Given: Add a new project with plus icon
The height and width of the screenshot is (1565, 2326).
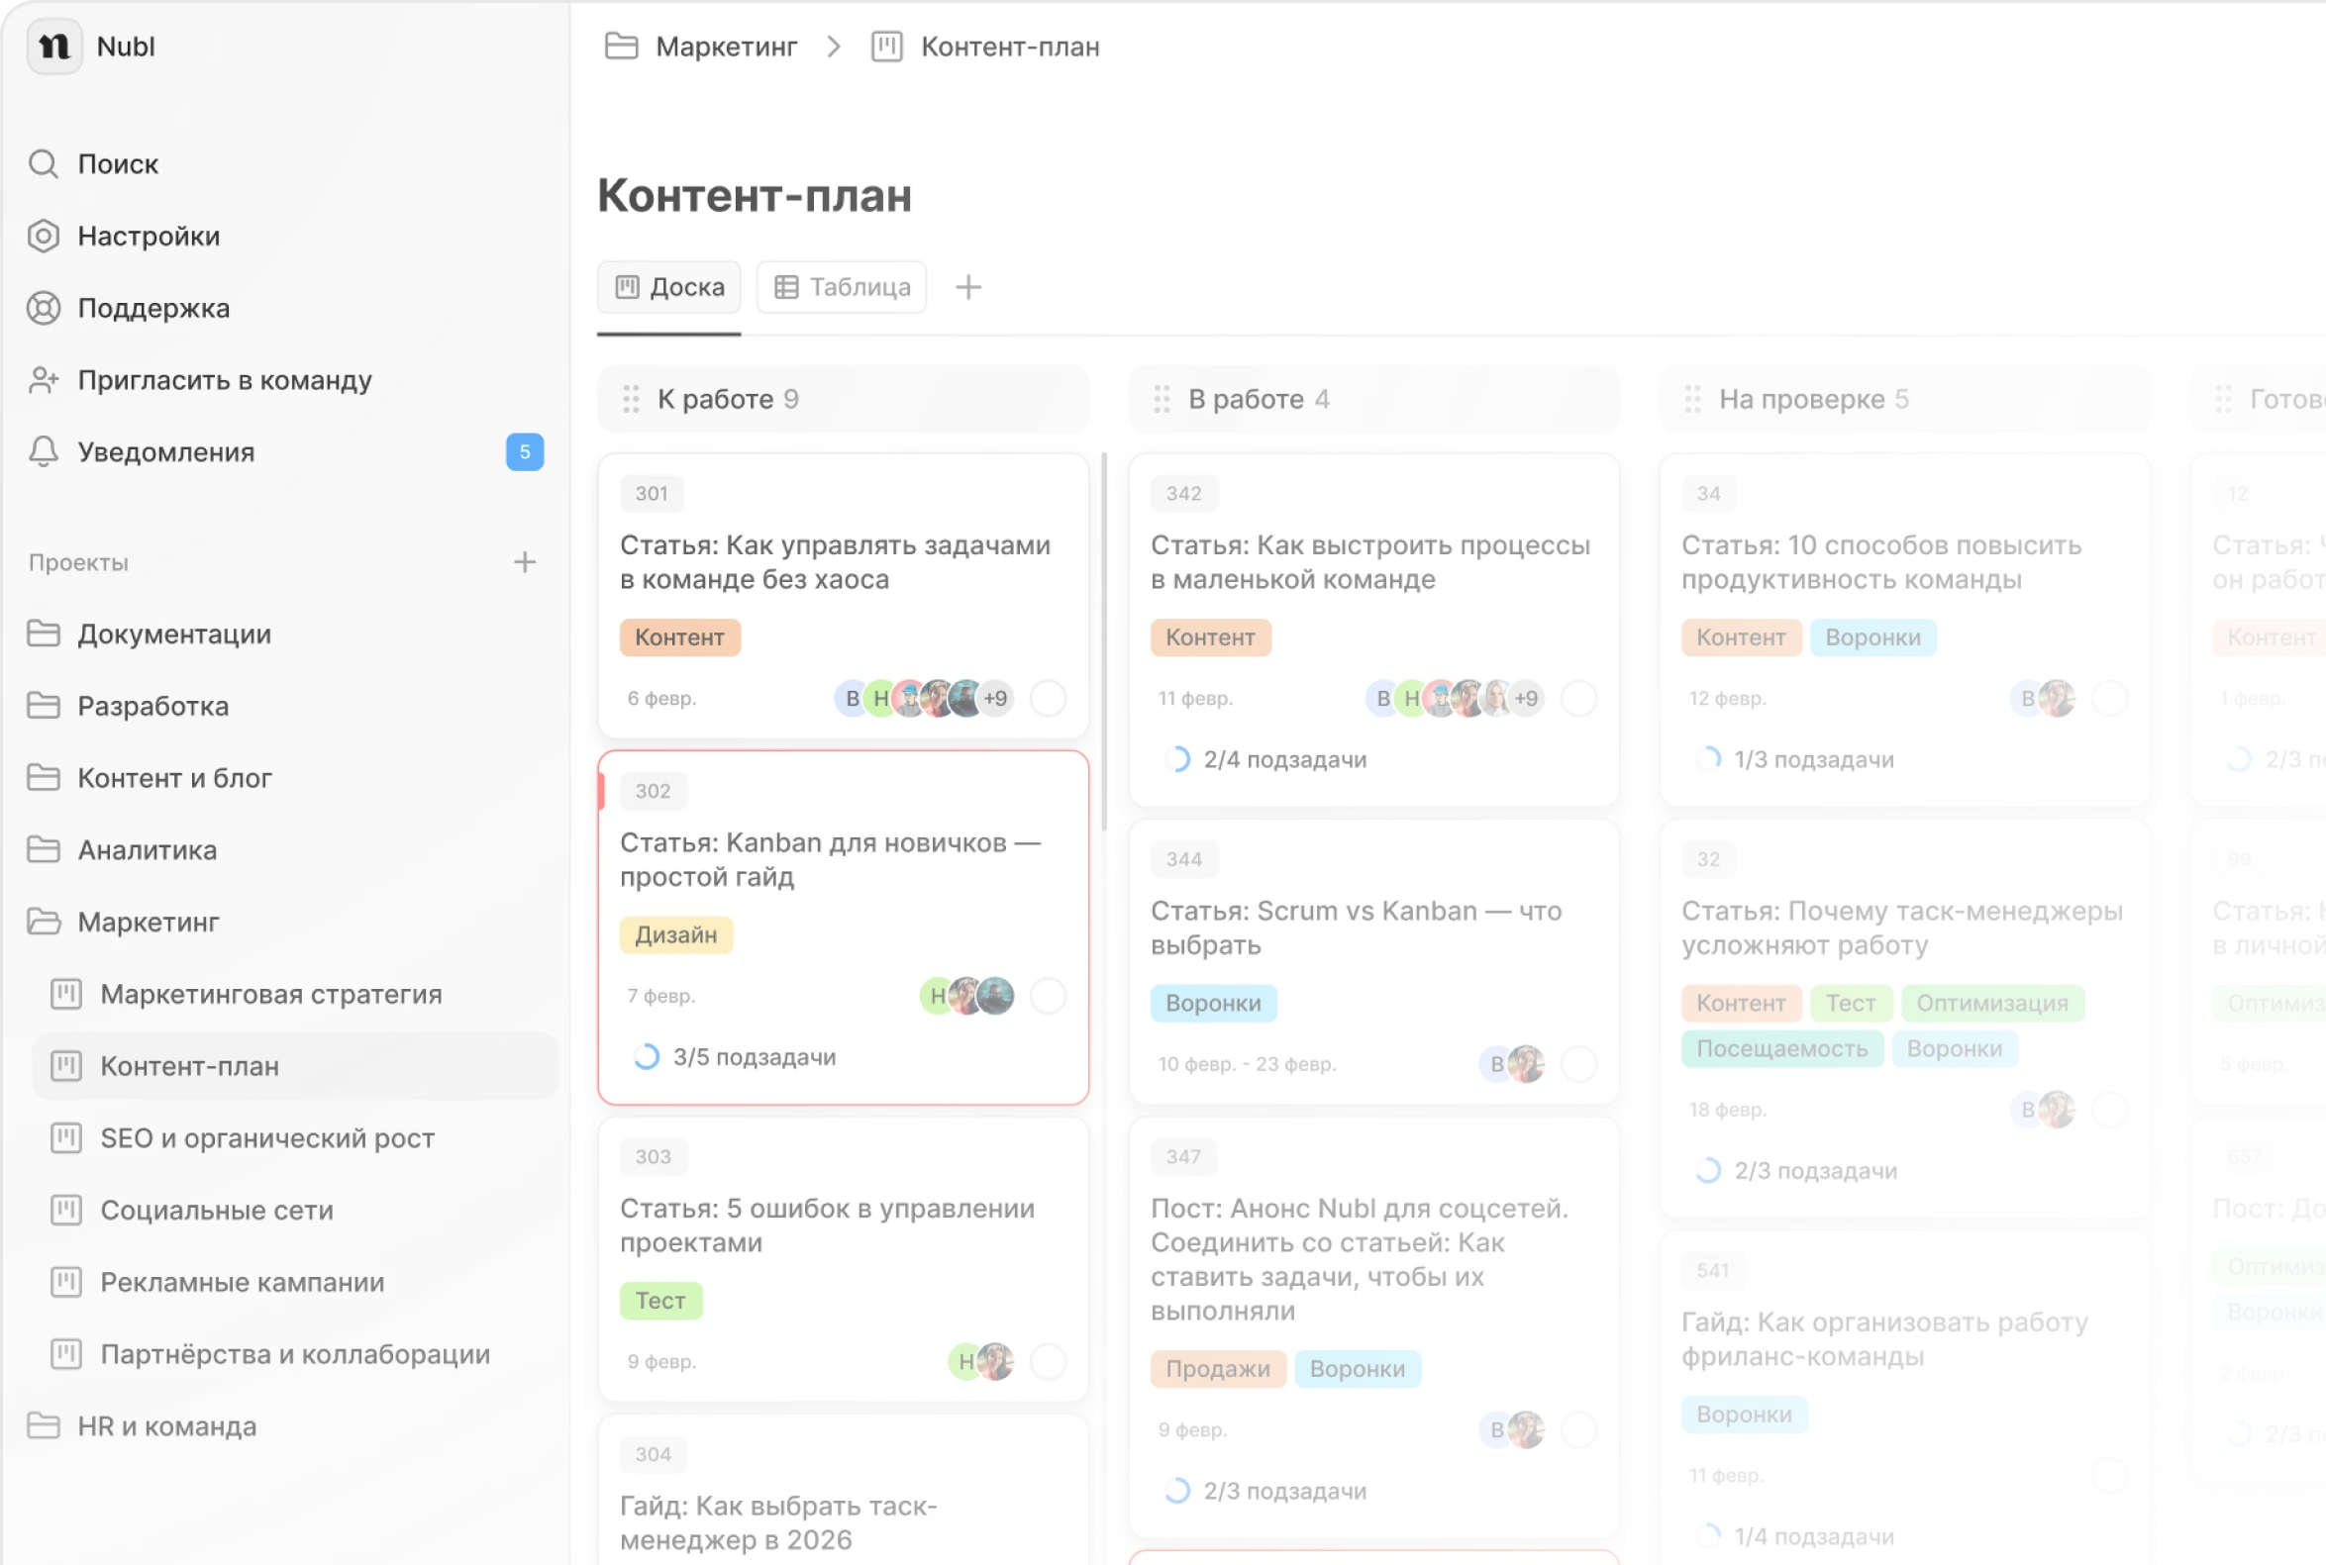Looking at the screenshot, I should pos(524,562).
